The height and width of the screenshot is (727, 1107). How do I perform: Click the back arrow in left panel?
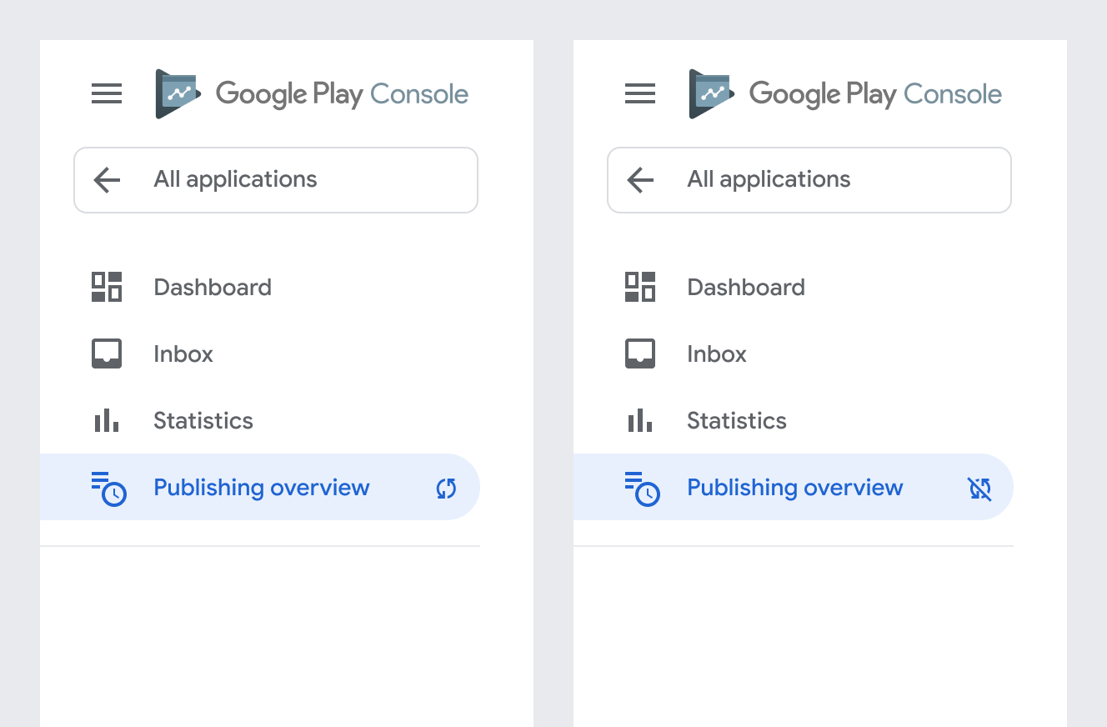click(107, 180)
